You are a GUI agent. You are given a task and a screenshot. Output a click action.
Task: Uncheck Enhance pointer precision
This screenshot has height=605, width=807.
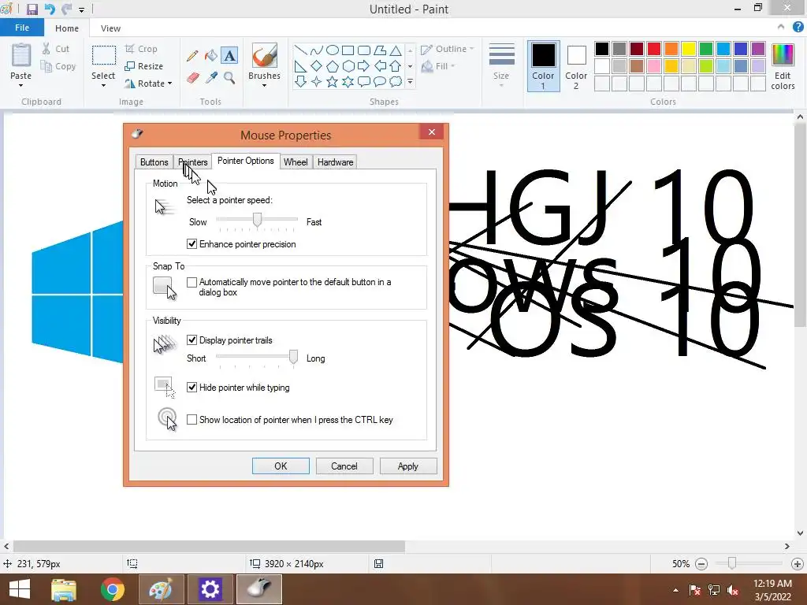click(x=192, y=244)
